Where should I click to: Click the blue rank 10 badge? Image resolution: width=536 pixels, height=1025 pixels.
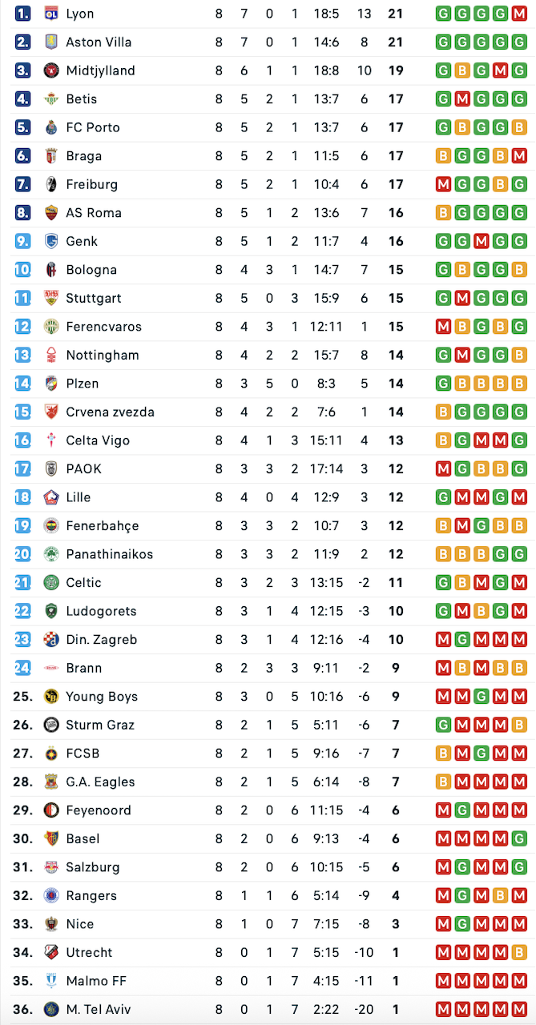pyautogui.click(x=22, y=270)
